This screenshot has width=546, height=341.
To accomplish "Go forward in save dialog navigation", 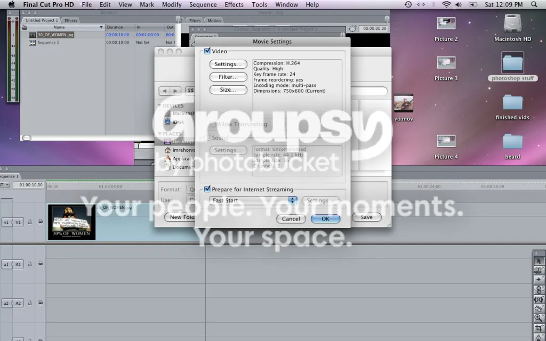I will click(175, 91).
